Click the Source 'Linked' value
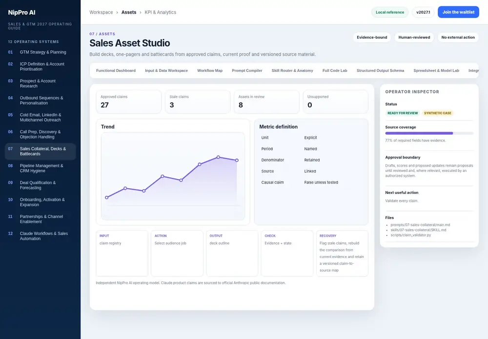Screen dimensions: 488x339 [310, 171]
